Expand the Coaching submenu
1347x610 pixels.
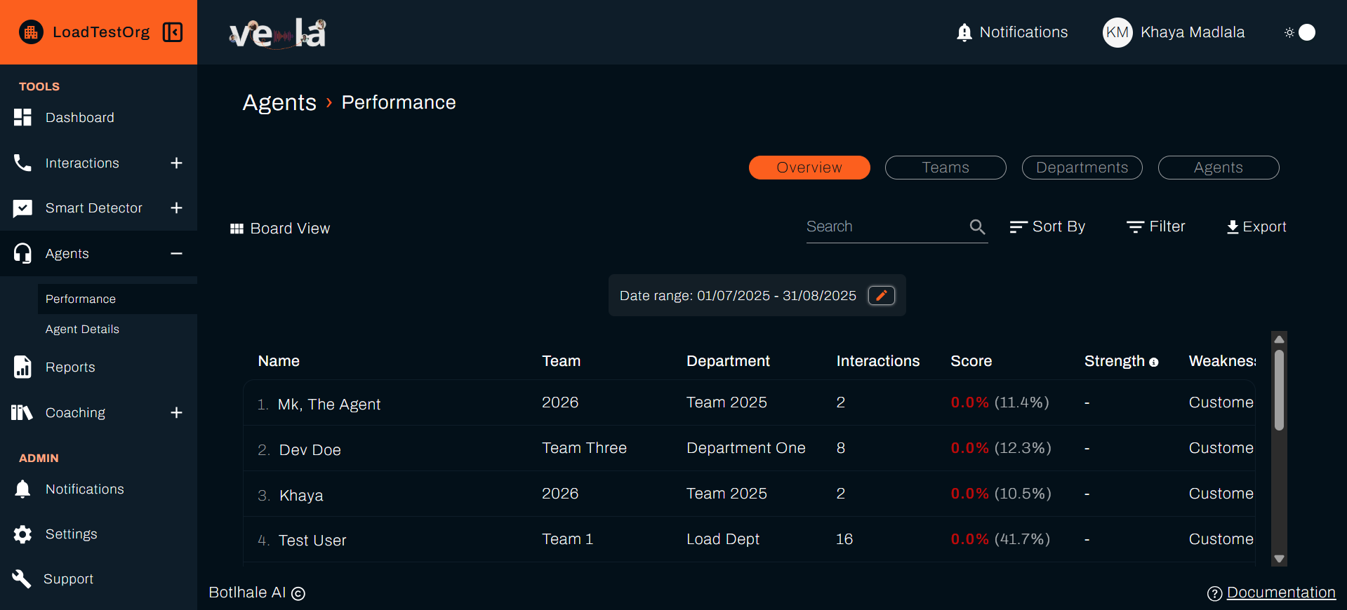coord(176,413)
